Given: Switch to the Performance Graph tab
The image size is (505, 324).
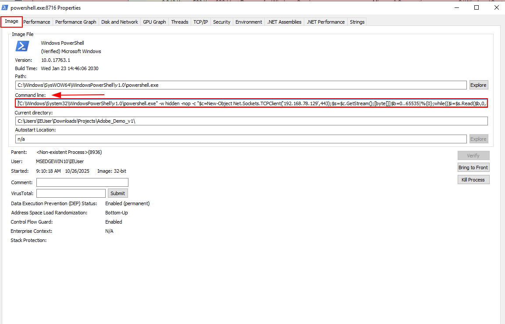Looking at the screenshot, I should 76,22.
